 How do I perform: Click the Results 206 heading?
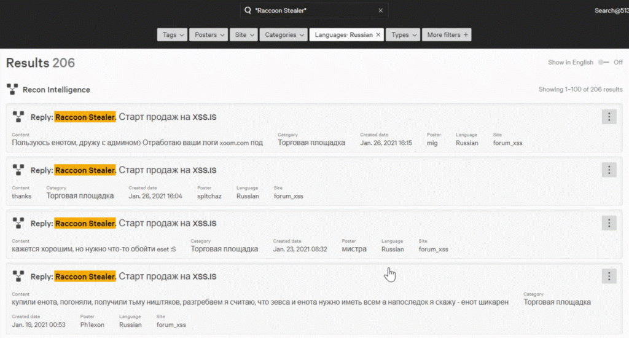pyautogui.click(x=40, y=63)
